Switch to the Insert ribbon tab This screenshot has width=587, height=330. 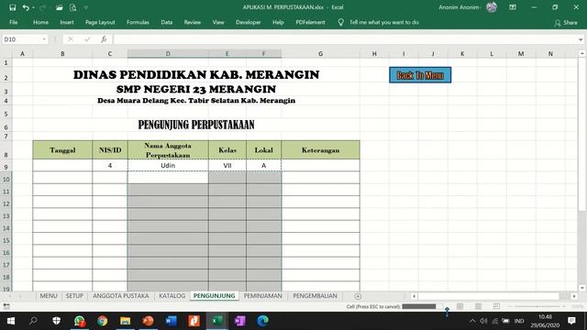click(x=67, y=22)
